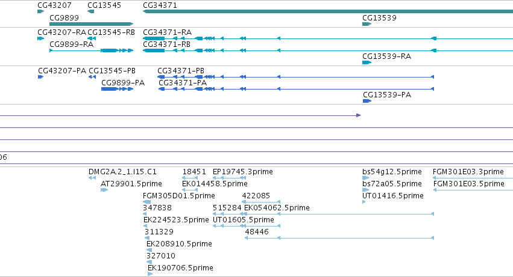Select protein label CG13545-PB
The width and height of the screenshot is (513, 277).
pos(112,70)
